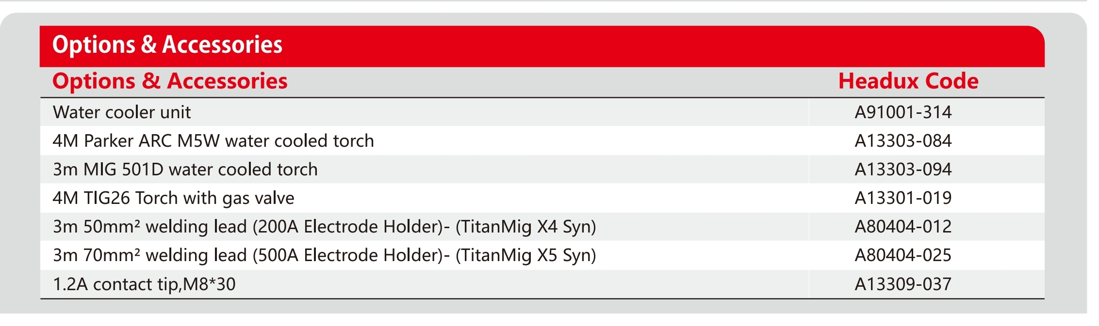Click the (TitanMig X4 Syn) text
Screen dimensions: 1099x326
525,227
